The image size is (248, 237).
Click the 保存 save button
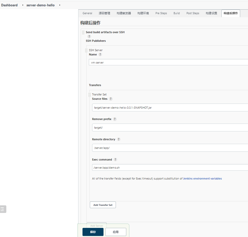[x=93, y=232]
